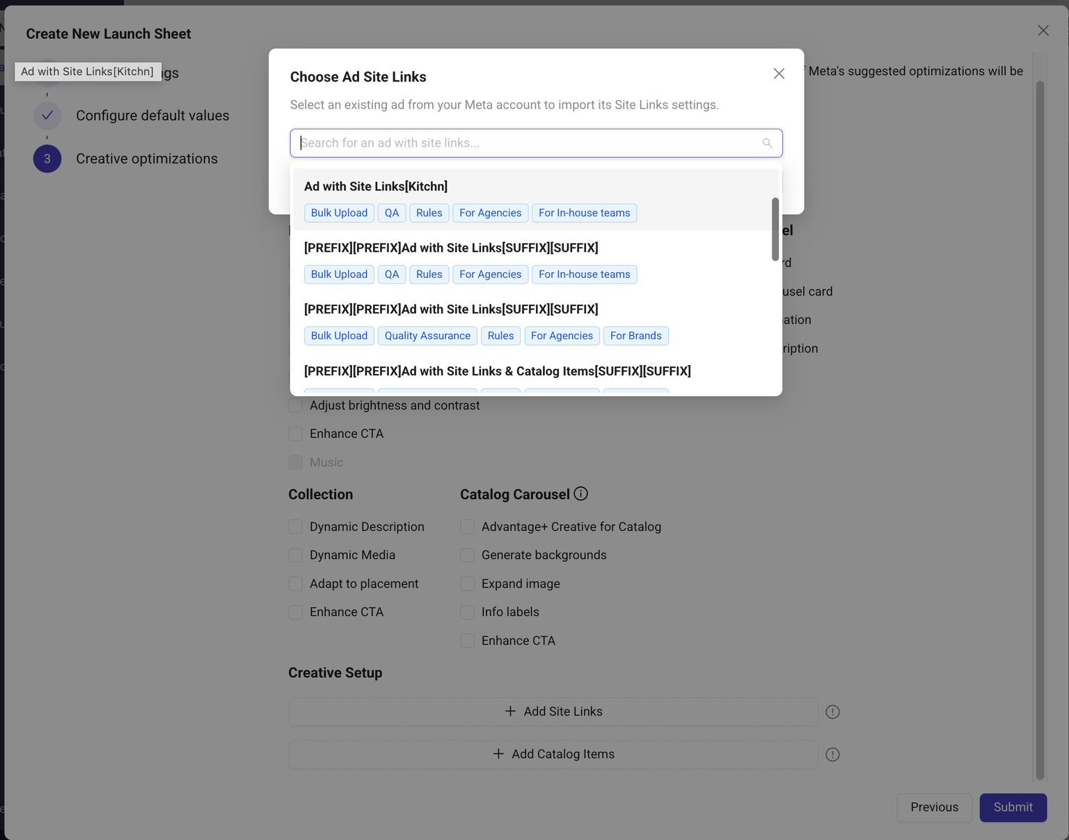The image size is (1069, 840).
Task: Click the dropdown list scrollbar thumb
Action: tap(775, 229)
